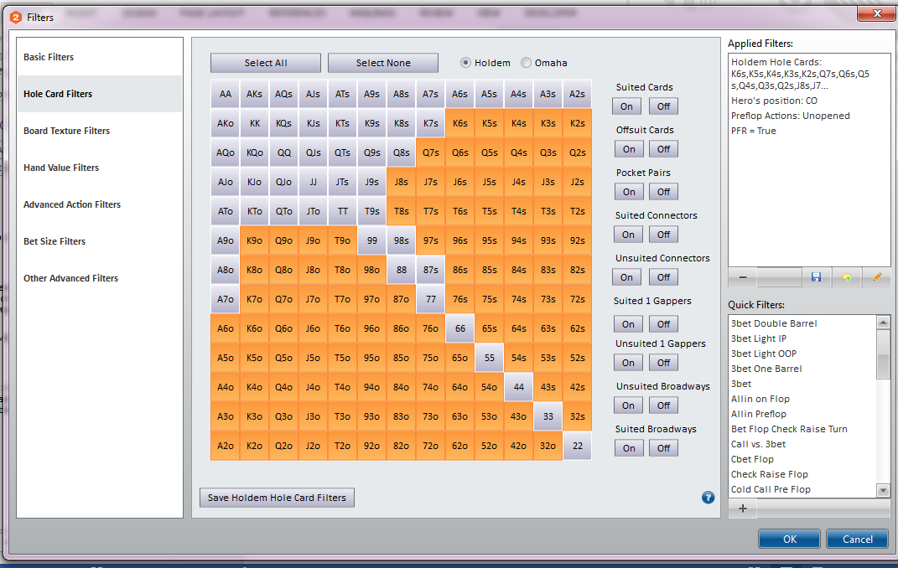898x568 pixels.
Task: Click the Quick Filters scroll down arrow
Action: tap(883, 490)
